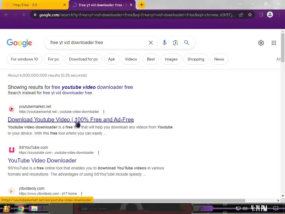Open the Images results tab
This screenshot has height=214, width=285.
[171, 59]
